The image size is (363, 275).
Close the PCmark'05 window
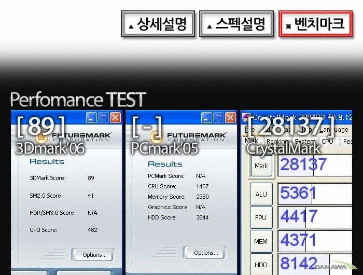click(230, 118)
